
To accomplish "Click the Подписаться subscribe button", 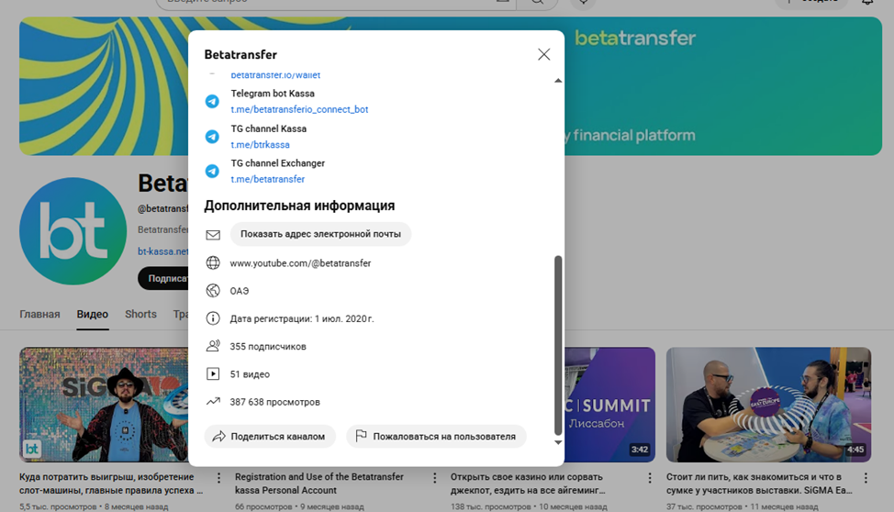I will [163, 278].
